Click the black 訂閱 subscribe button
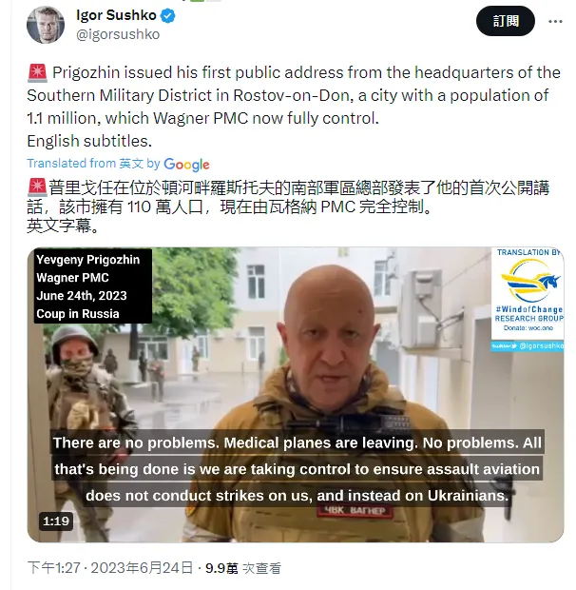This screenshot has height=590, width=576. pyautogui.click(x=506, y=21)
